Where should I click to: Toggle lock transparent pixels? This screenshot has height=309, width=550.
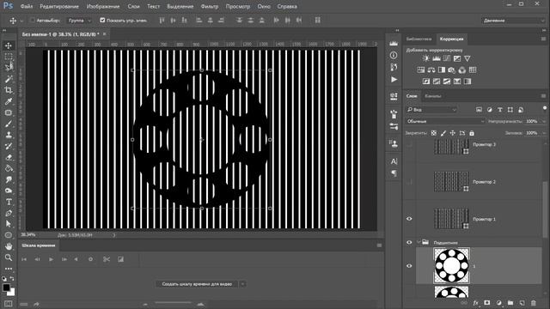(x=434, y=133)
